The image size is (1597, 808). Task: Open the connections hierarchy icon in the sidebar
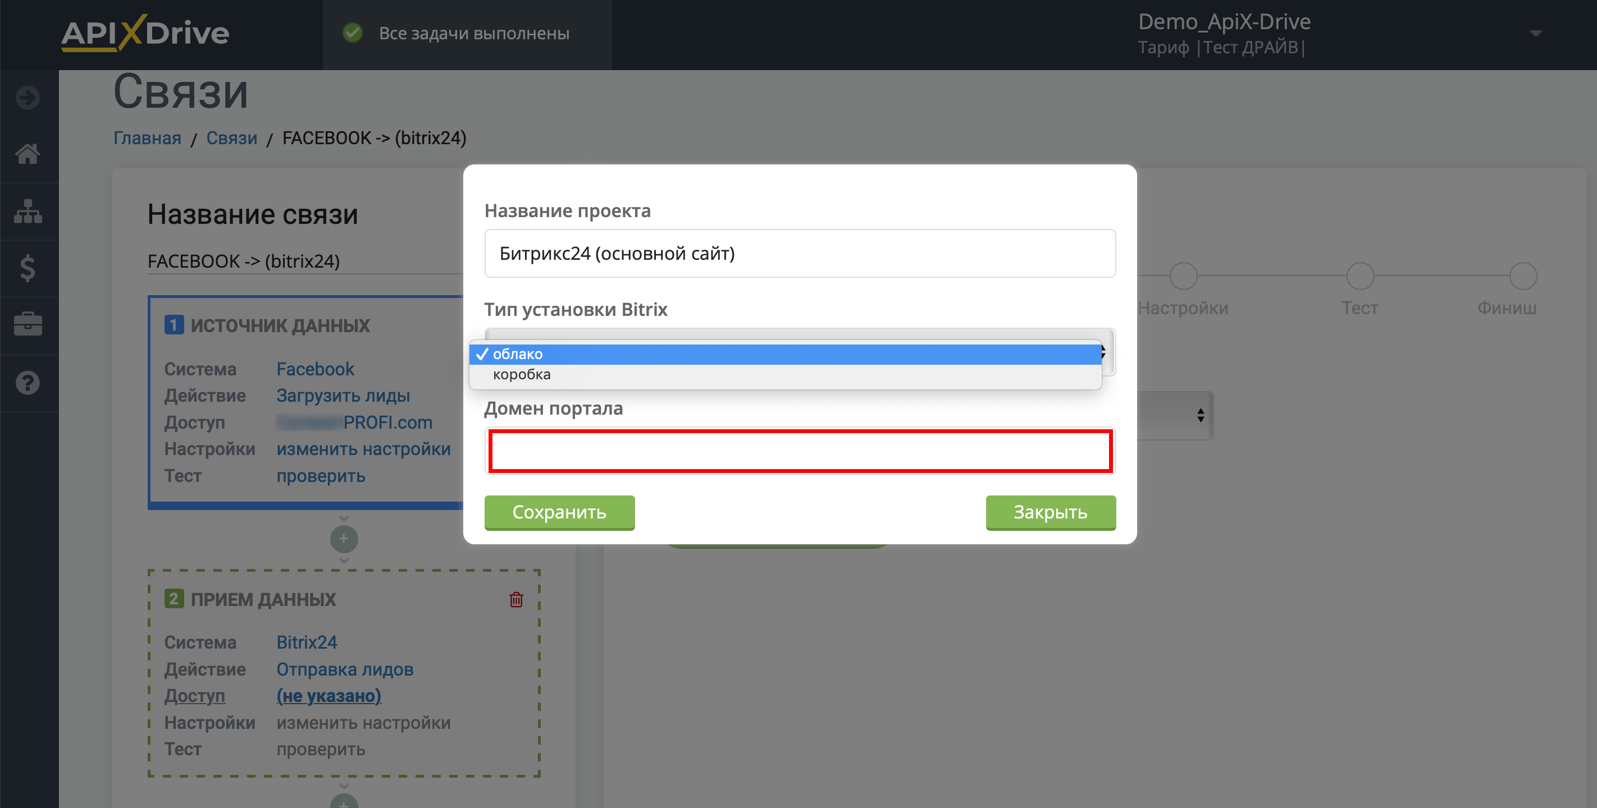(x=28, y=212)
